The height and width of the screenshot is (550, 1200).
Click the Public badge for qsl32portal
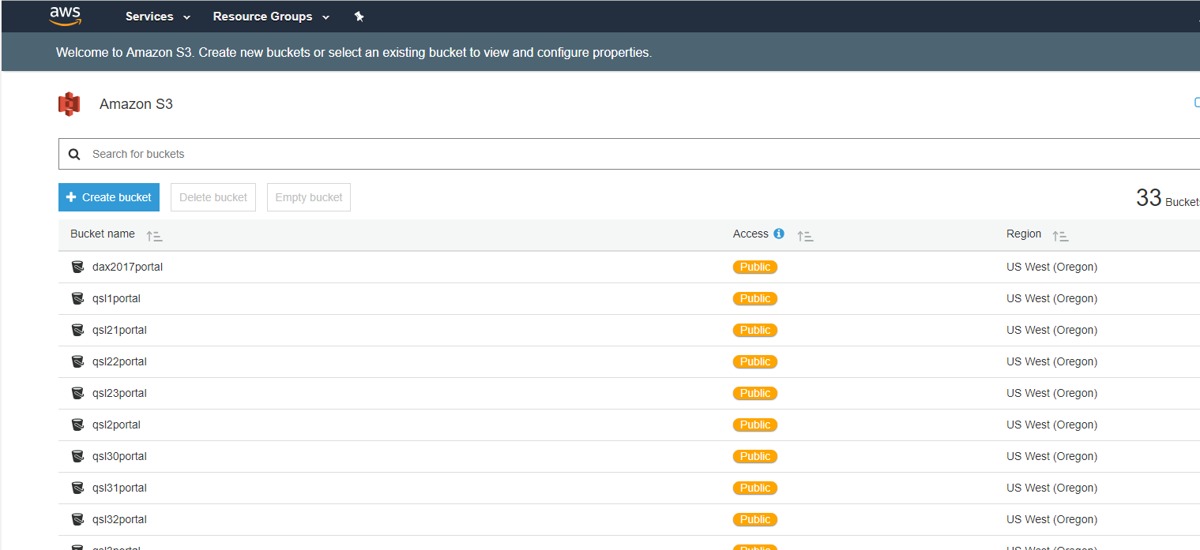[x=755, y=519]
